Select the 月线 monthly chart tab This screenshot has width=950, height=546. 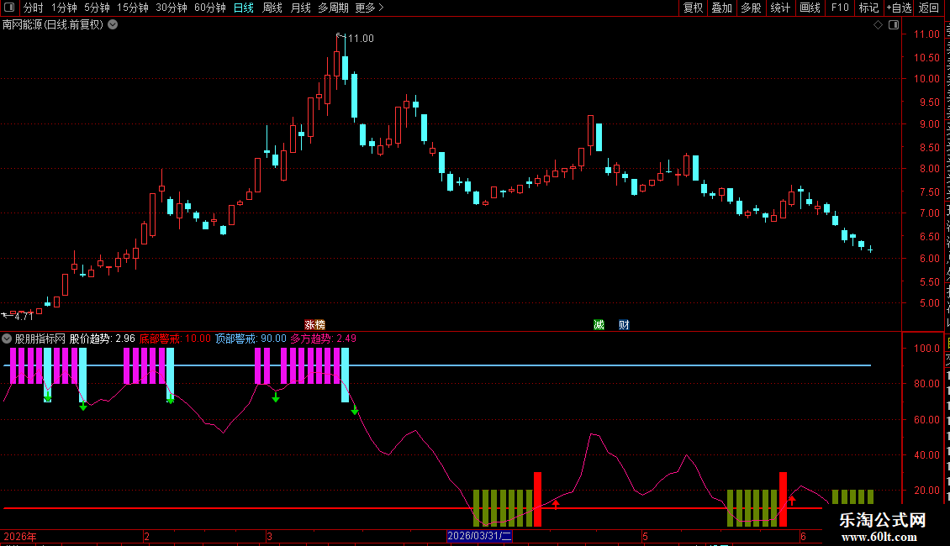point(300,8)
